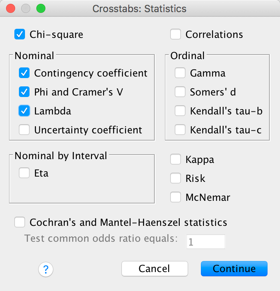
Task: Check the Eta checkbox
Action: (24, 173)
